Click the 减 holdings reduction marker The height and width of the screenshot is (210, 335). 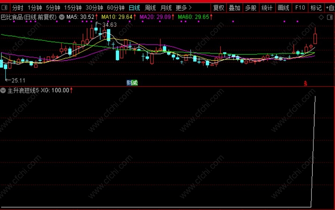pos(135,83)
